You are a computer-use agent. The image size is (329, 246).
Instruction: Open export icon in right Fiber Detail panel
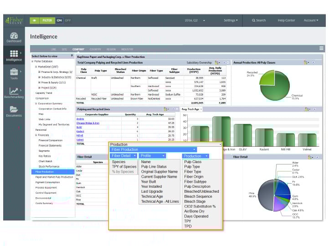click(x=310, y=157)
